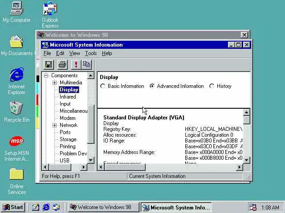
Task: Select Problem Devices in the tree
Action: pos(73,154)
